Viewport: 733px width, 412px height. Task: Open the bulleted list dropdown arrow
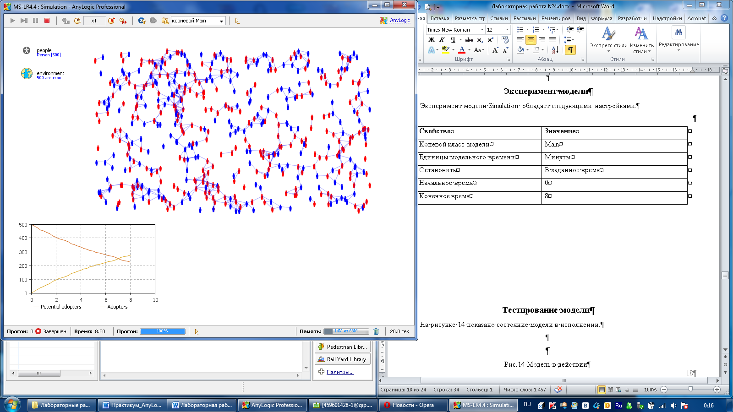click(x=527, y=30)
